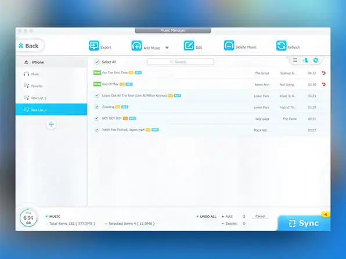
Task: Select the highlighted New List 2 playlist
Action: (51, 110)
